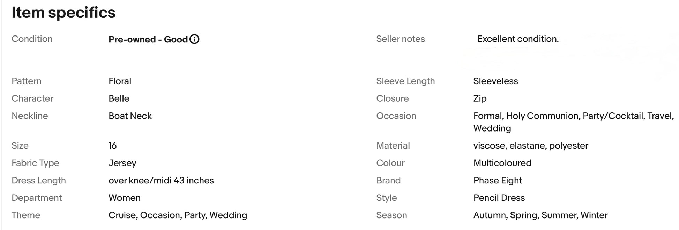Click the 'Floral' pattern value
Viewport: 679px width, 230px height.
pyautogui.click(x=120, y=81)
